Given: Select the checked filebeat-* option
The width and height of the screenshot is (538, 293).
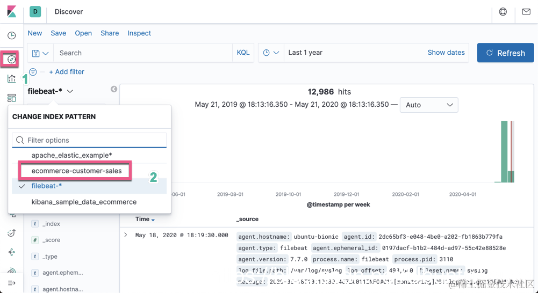Looking at the screenshot, I should pyautogui.click(x=89, y=186).
